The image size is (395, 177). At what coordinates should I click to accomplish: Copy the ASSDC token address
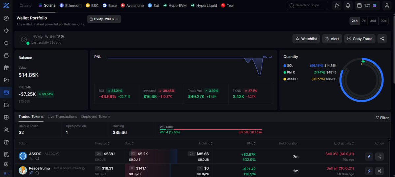tap(58, 154)
